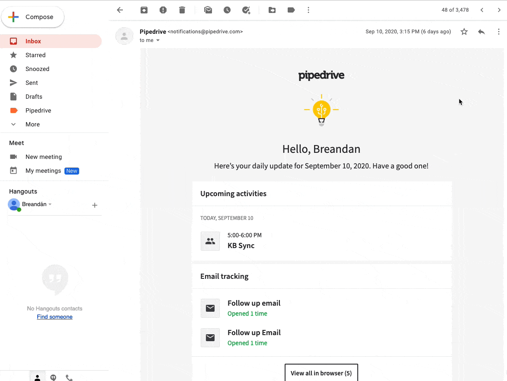Open the Move to folder icon

(272, 10)
